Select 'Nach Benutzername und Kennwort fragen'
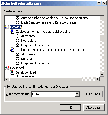Screen dimensions: 108x115 point(18,22)
